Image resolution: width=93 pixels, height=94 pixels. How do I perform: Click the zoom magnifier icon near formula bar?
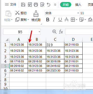pos(54,32)
